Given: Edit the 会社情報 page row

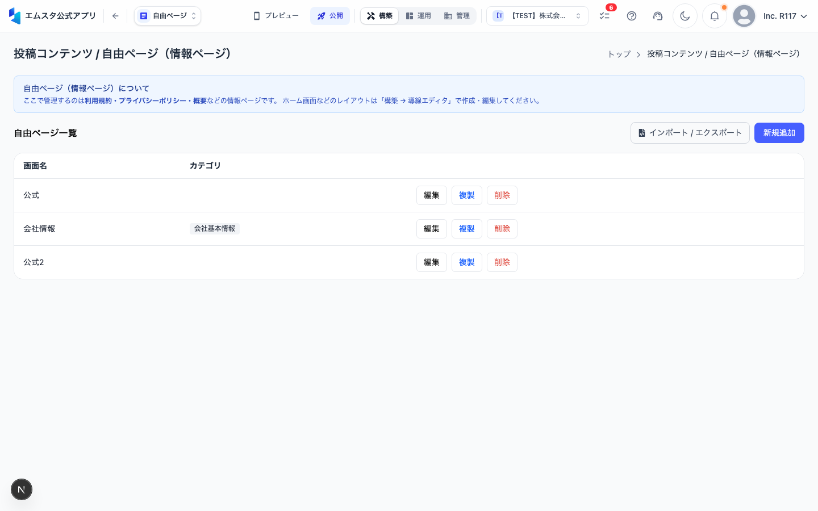Looking at the screenshot, I should (x=432, y=229).
